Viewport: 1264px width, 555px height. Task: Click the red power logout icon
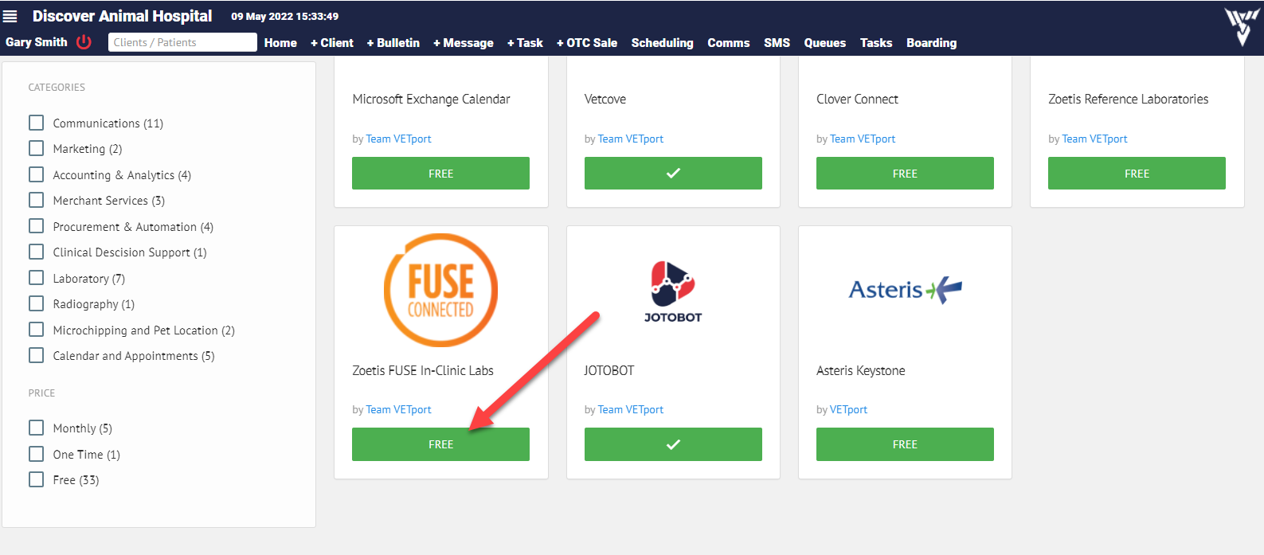84,42
